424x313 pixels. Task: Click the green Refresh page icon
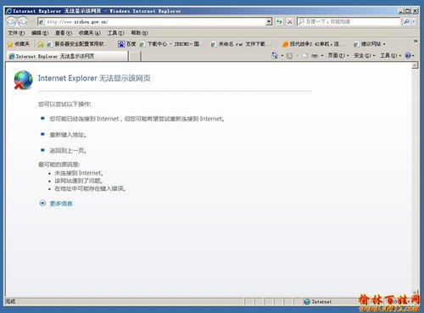point(279,21)
